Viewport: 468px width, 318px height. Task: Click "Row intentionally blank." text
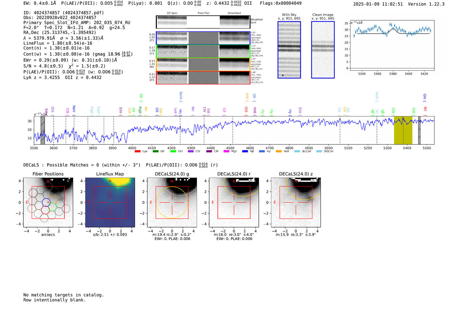[x=54, y=300]
